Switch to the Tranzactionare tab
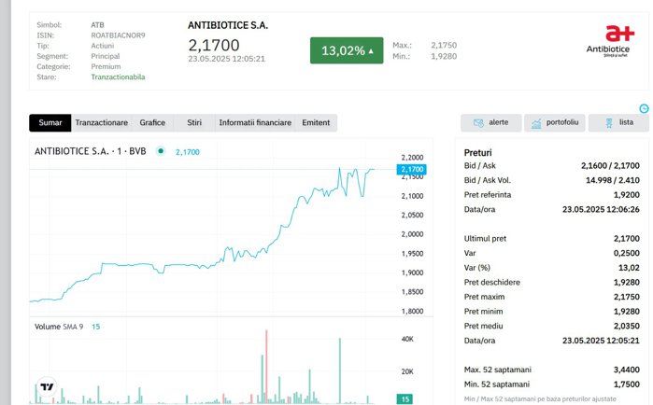 (x=101, y=122)
